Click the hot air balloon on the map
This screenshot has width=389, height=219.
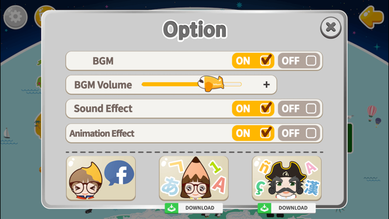372,112
